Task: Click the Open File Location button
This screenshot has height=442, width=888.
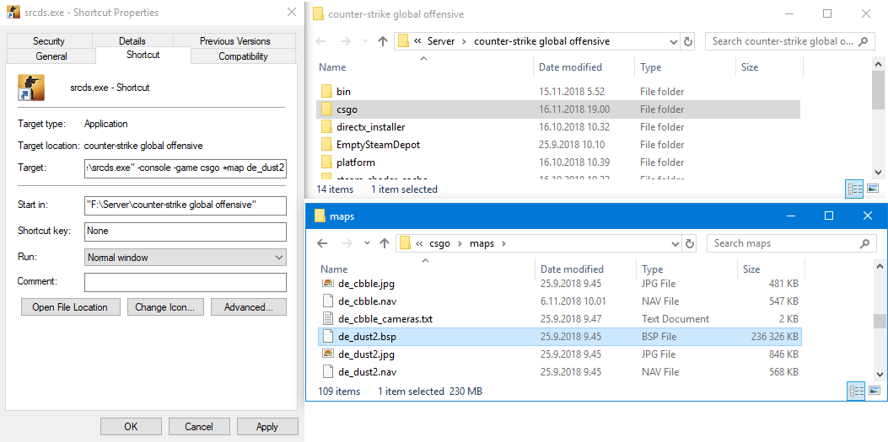Action: (x=70, y=307)
